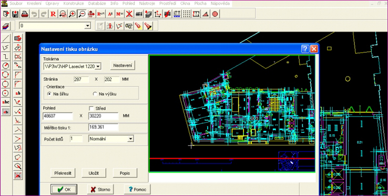Image resolution: width=388 pixels, height=196 pixels.
Task: Click the binoculars search icon
Action: (x=128, y=26)
